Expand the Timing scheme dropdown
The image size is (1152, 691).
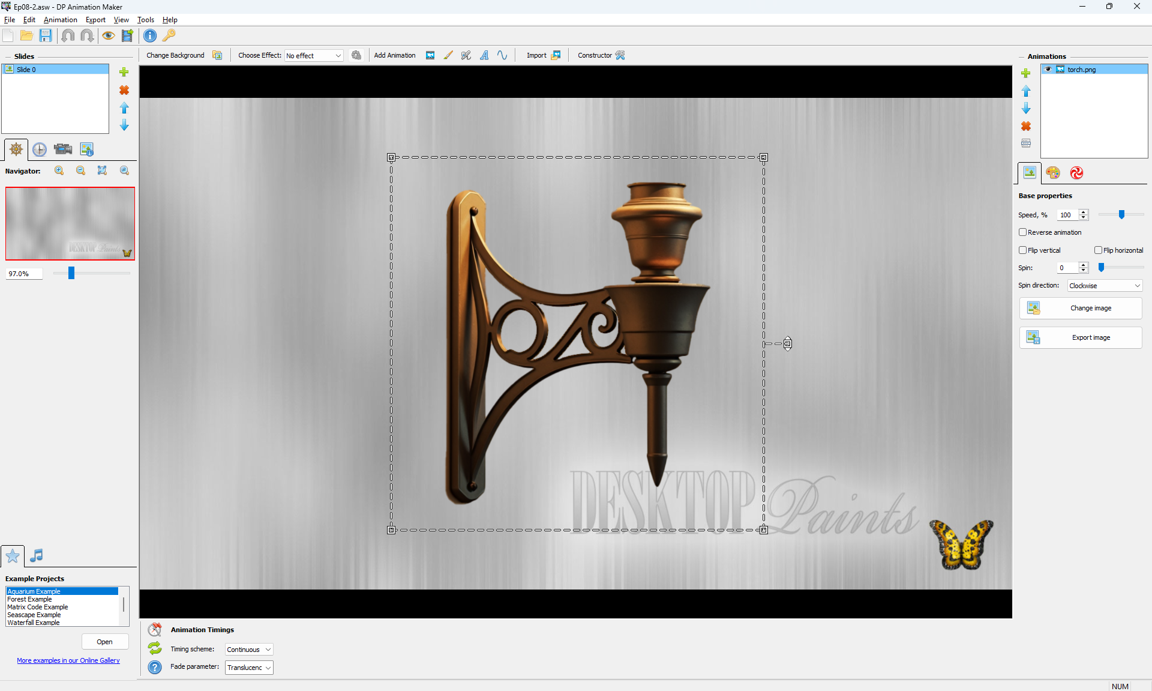pyautogui.click(x=249, y=650)
